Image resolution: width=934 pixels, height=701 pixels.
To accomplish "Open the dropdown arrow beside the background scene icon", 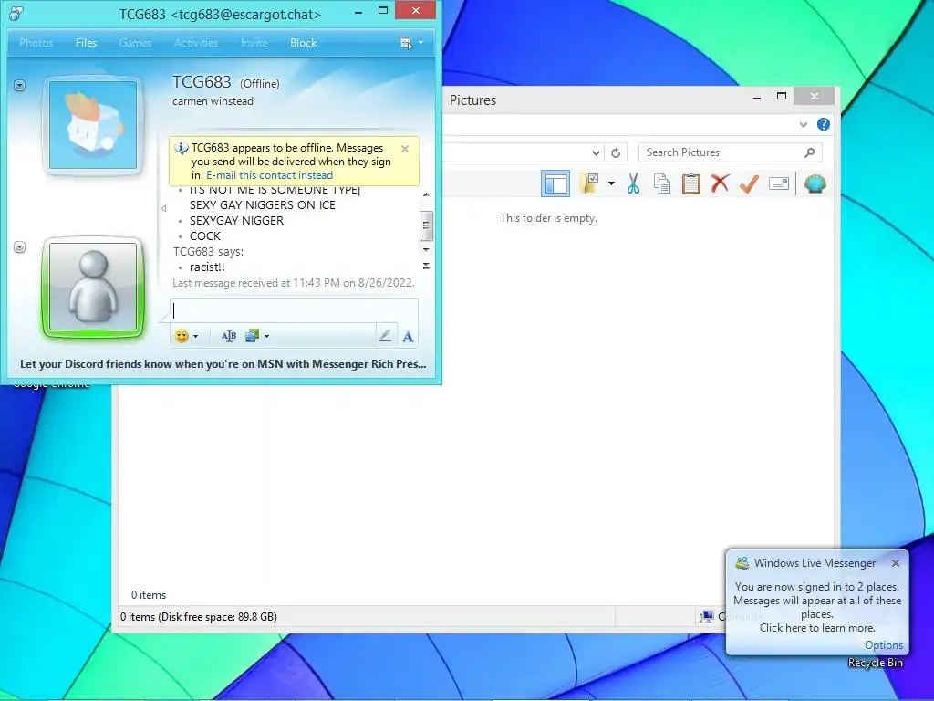I will point(267,337).
